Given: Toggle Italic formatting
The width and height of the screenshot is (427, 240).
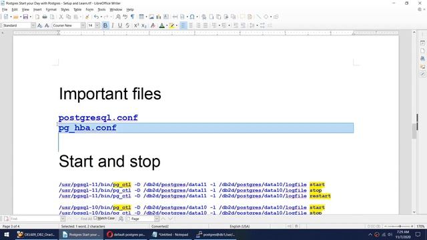Looking at the screenshot, I should click(x=113, y=25).
